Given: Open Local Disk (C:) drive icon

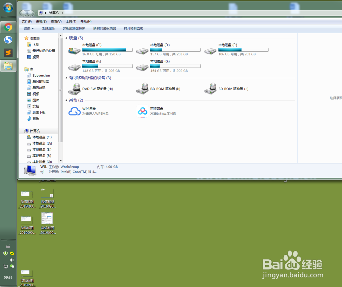Looking at the screenshot, I should tap(74, 51).
